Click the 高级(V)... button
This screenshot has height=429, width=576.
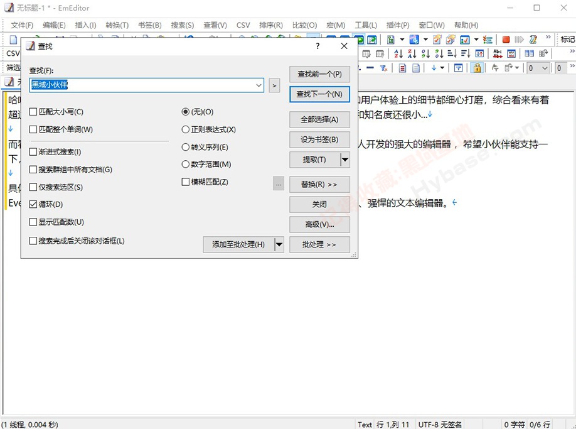pyautogui.click(x=319, y=224)
